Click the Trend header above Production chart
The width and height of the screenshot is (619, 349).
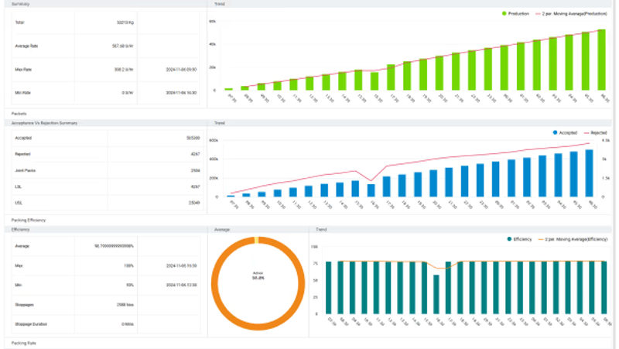click(x=220, y=4)
